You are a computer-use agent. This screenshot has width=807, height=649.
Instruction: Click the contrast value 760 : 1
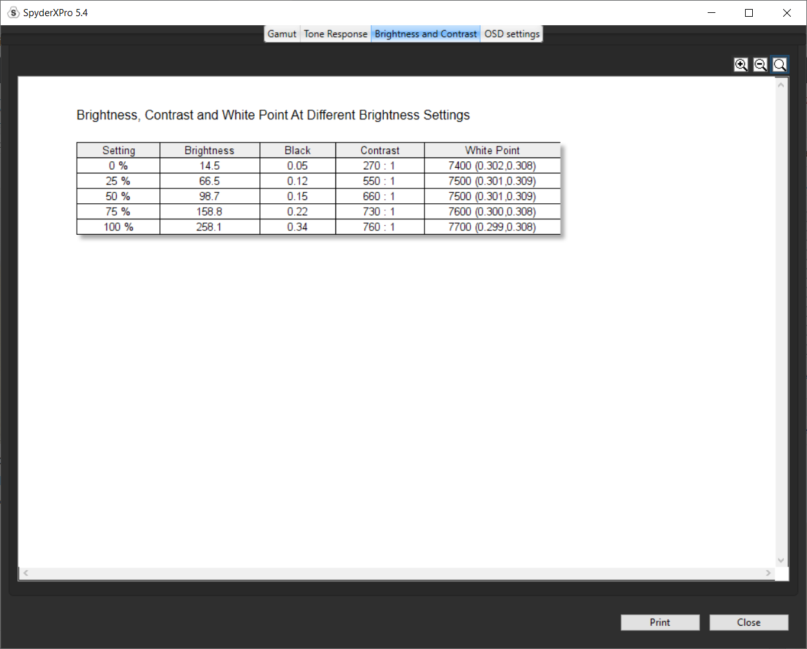click(x=380, y=227)
